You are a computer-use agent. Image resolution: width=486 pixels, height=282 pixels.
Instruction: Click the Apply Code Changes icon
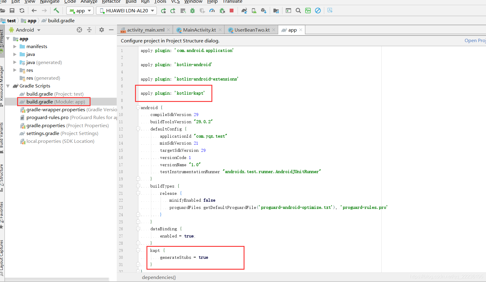183,11
